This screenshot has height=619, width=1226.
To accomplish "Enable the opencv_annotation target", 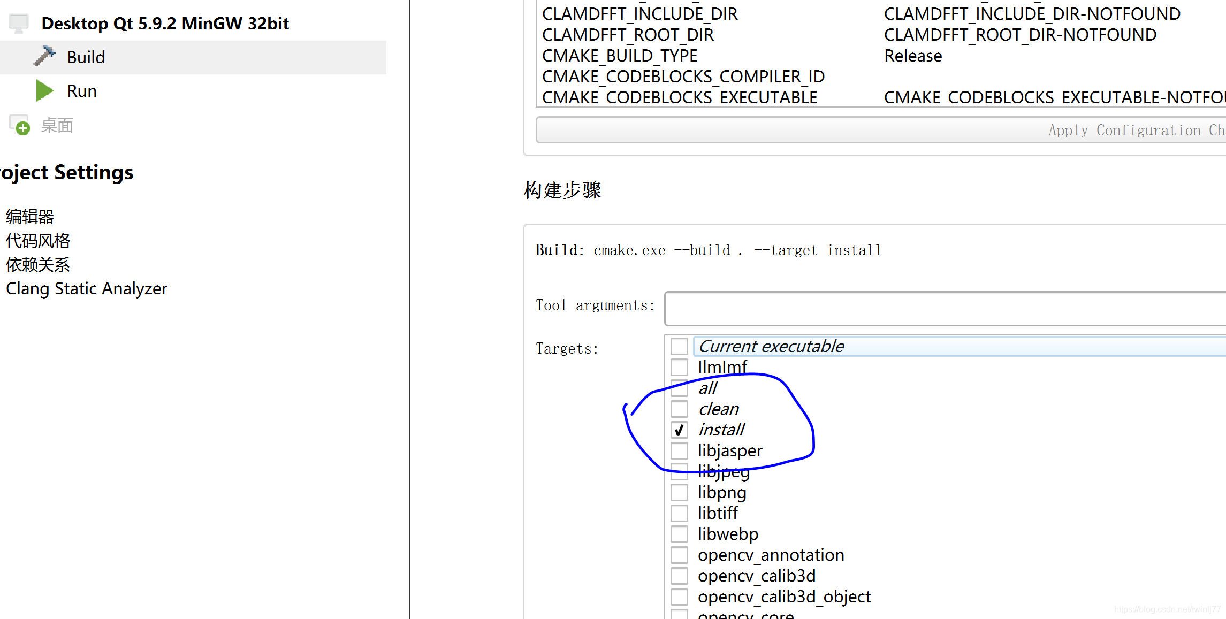I will 679,554.
